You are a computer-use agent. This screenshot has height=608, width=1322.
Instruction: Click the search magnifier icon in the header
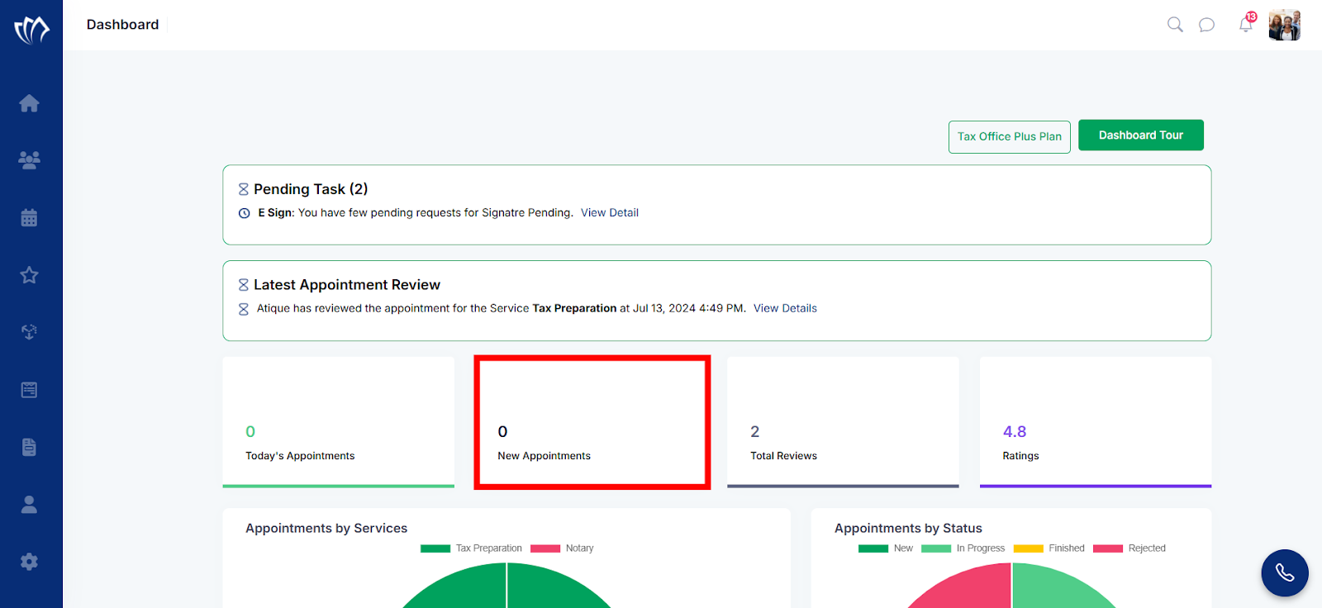[1175, 25]
